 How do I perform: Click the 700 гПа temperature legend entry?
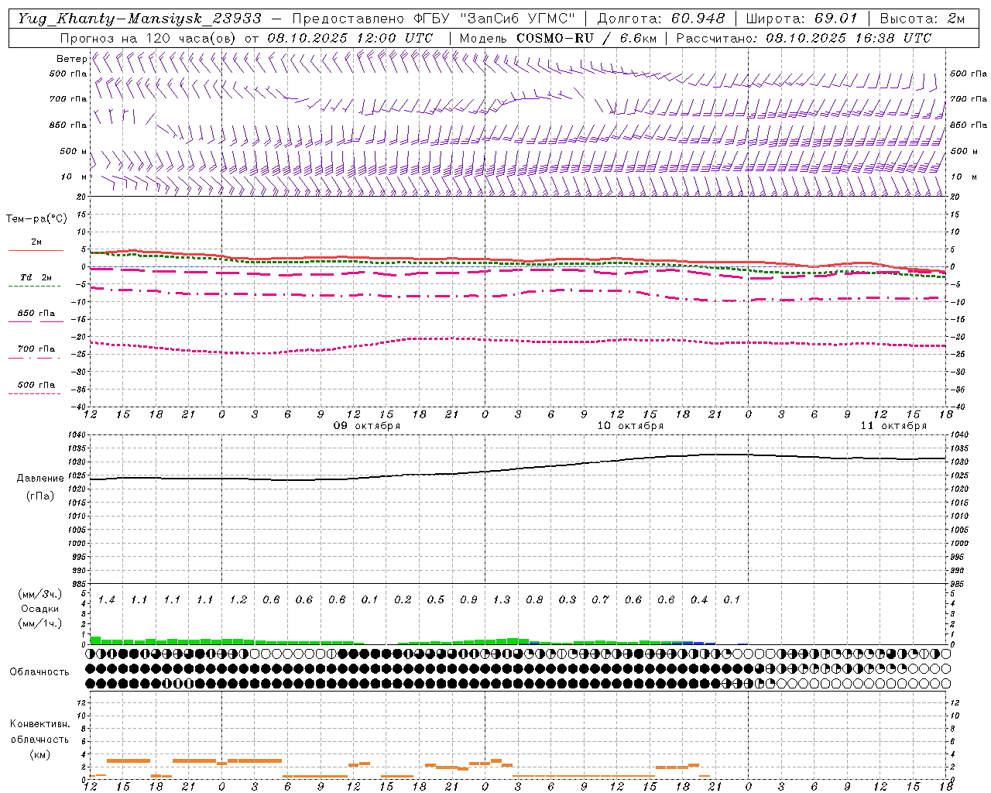click(x=36, y=349)
